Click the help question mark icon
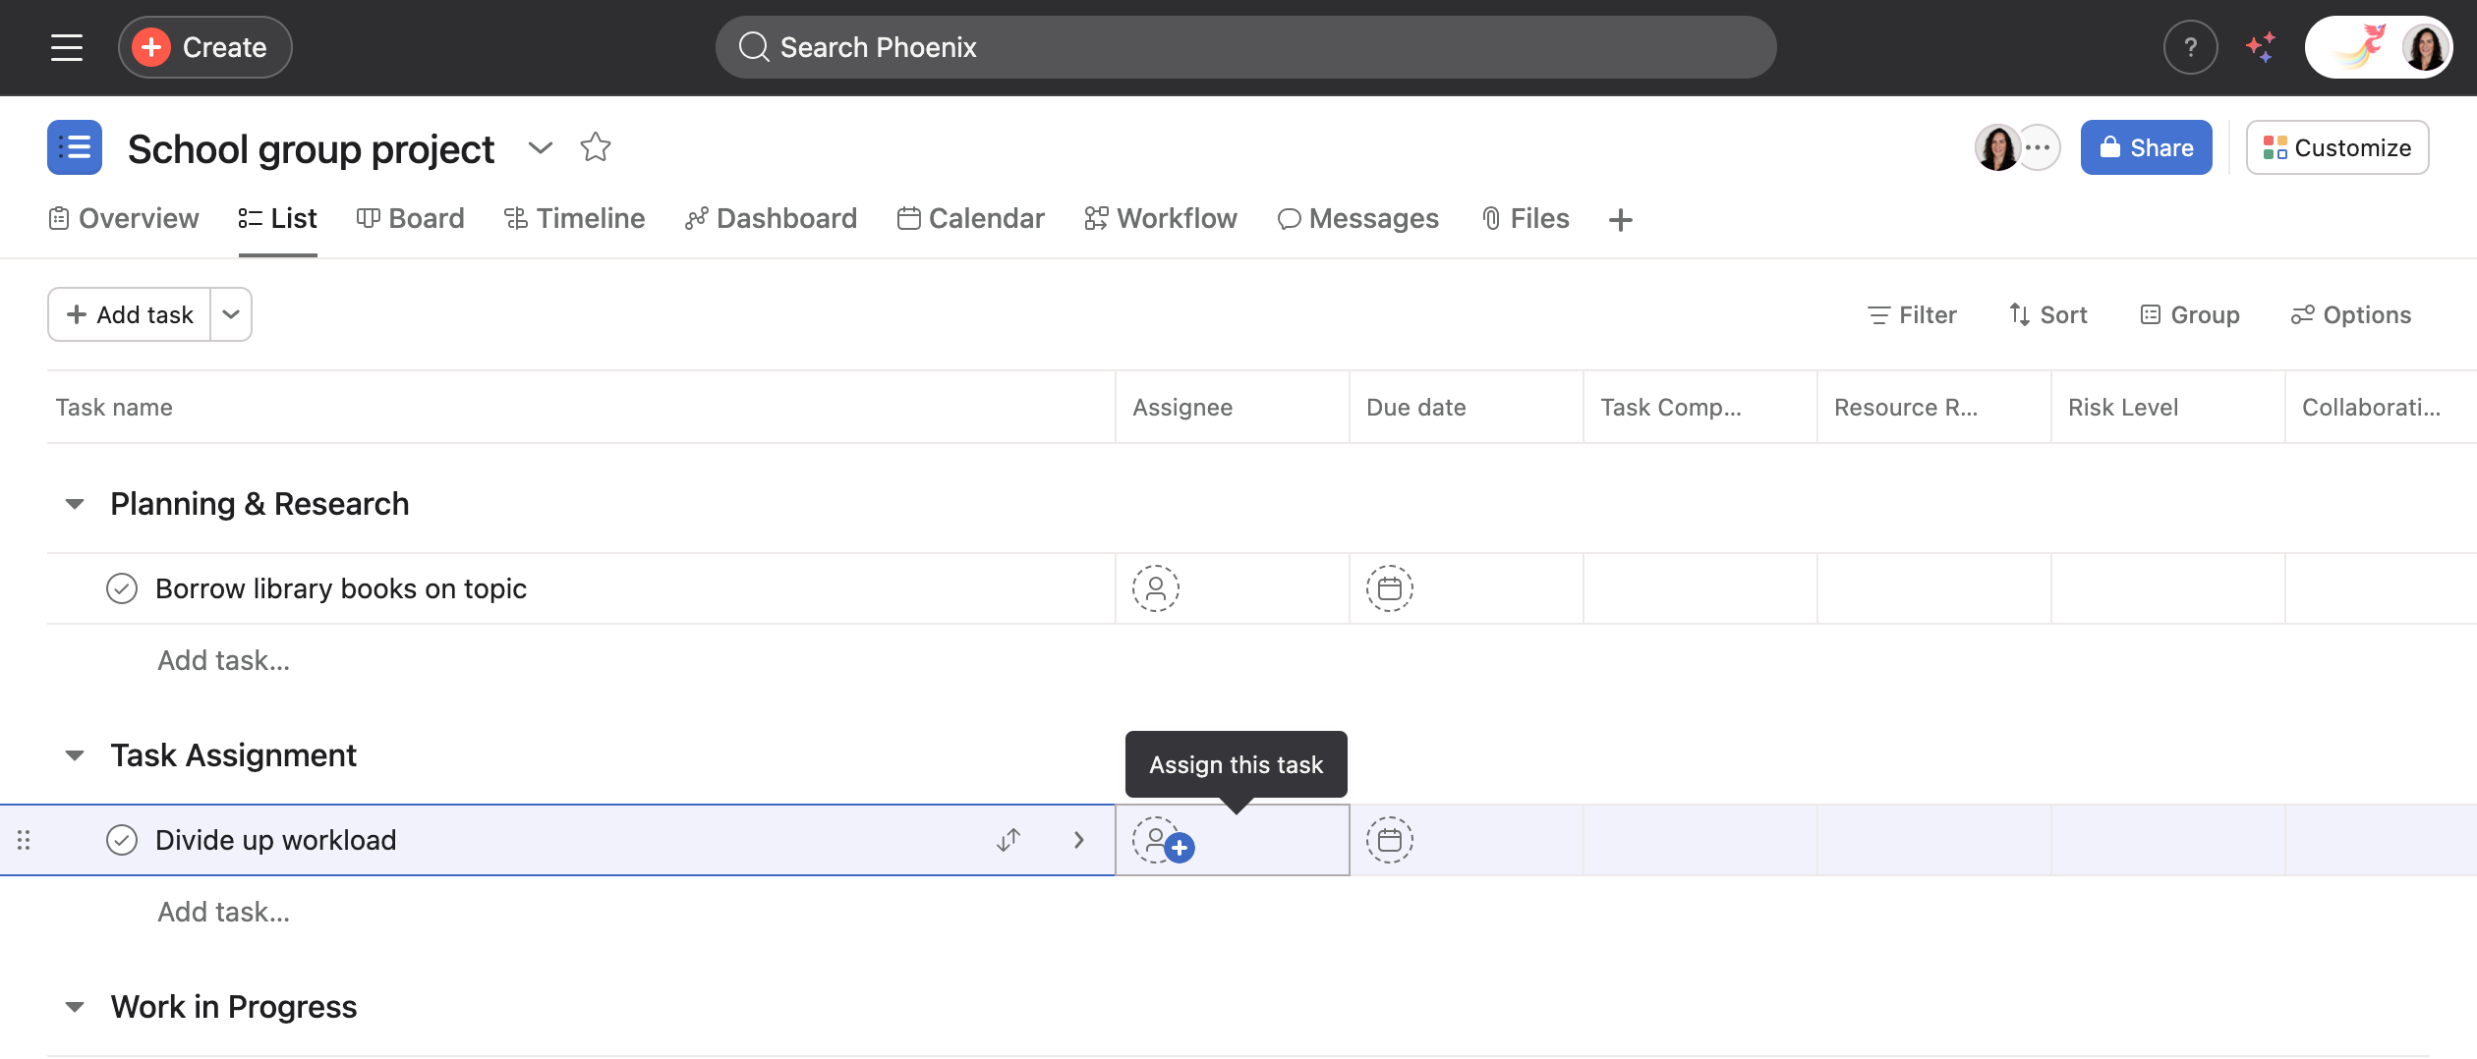The height and width of the screenshot is (1059, 2477). coord(2190,46)
